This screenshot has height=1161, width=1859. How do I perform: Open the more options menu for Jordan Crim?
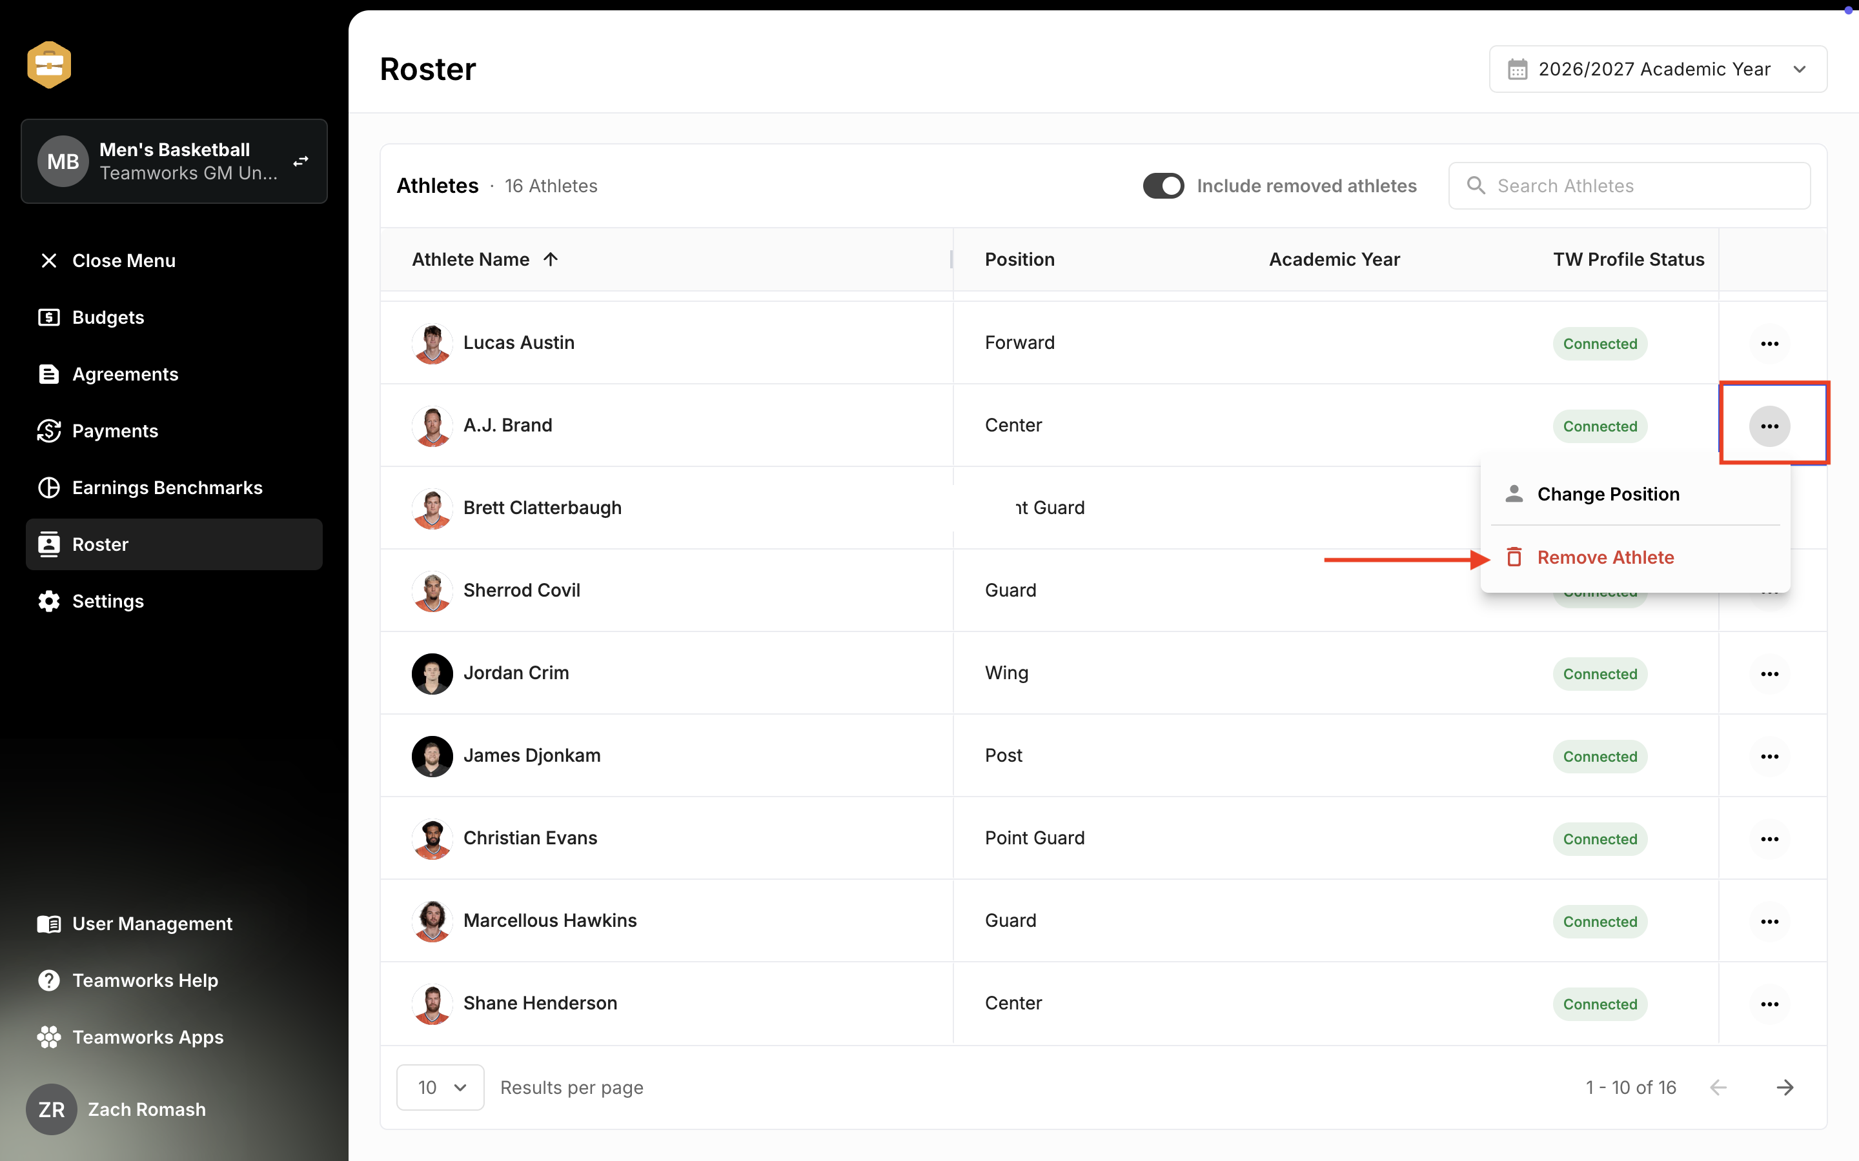(1770, 674)
